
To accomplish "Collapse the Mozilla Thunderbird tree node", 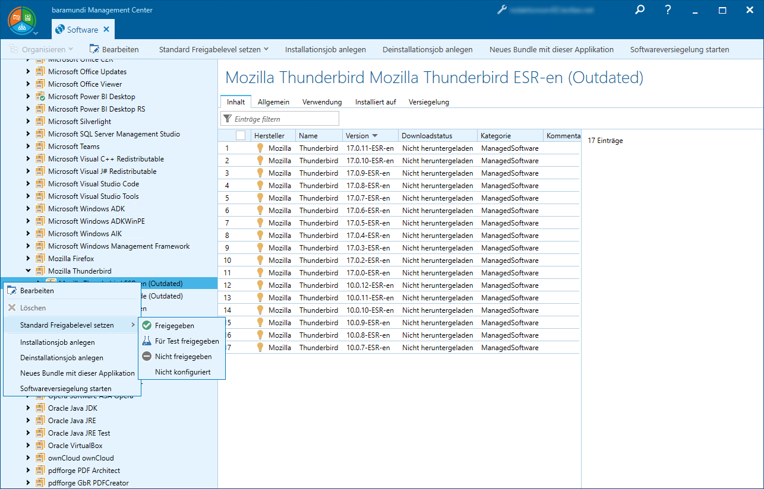I will (x=28, y=271).
